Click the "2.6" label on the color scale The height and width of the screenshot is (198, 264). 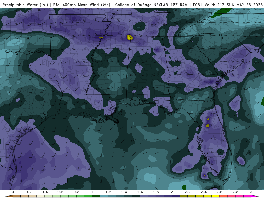[x=219, y=192]
